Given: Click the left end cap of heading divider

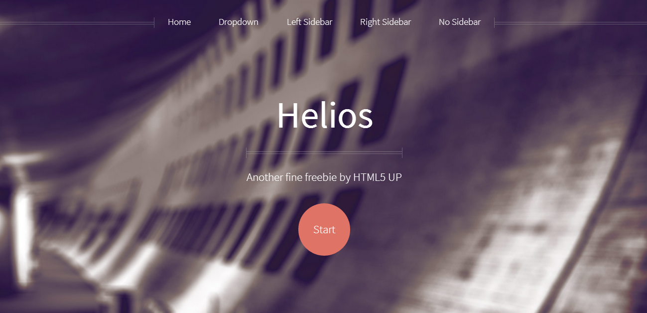Looking at the screenshot, I should pyautogui.click(x=247, y=153).
